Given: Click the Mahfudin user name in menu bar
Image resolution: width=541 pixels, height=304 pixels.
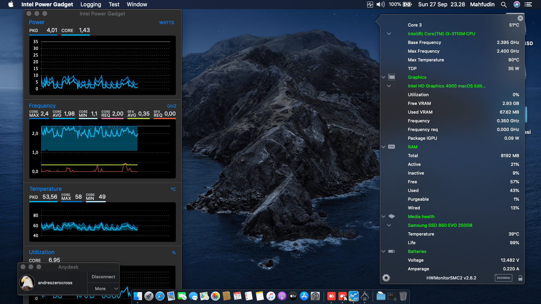Looking at the screenshot, I should (x=482, y=4).
